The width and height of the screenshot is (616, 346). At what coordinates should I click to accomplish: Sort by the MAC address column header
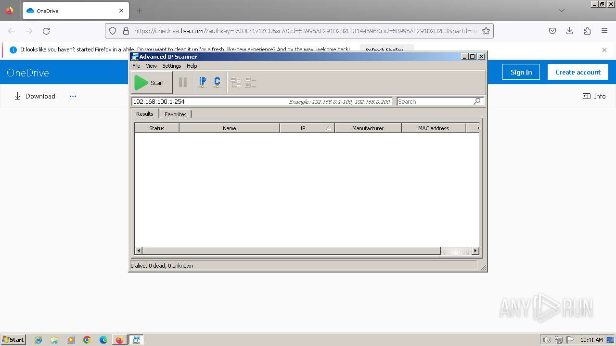click(434, 128)
